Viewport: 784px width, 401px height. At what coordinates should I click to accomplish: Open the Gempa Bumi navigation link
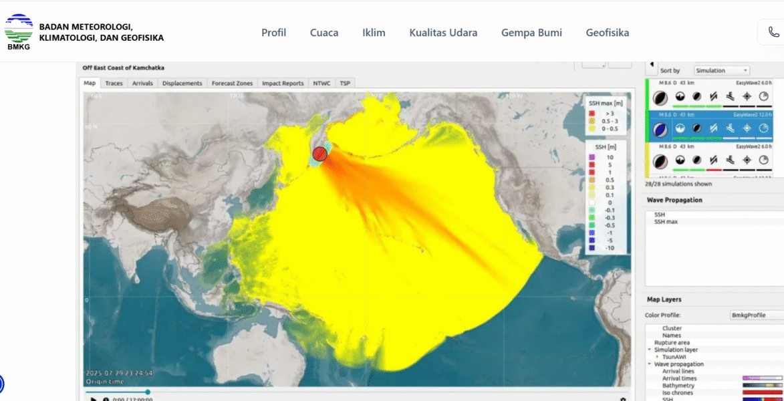click(531, 33)
